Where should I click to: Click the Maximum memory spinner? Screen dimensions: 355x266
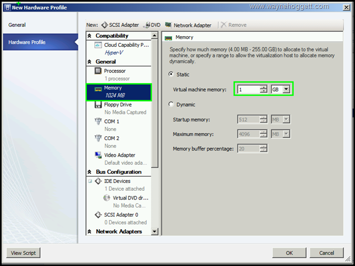[263, 134]
